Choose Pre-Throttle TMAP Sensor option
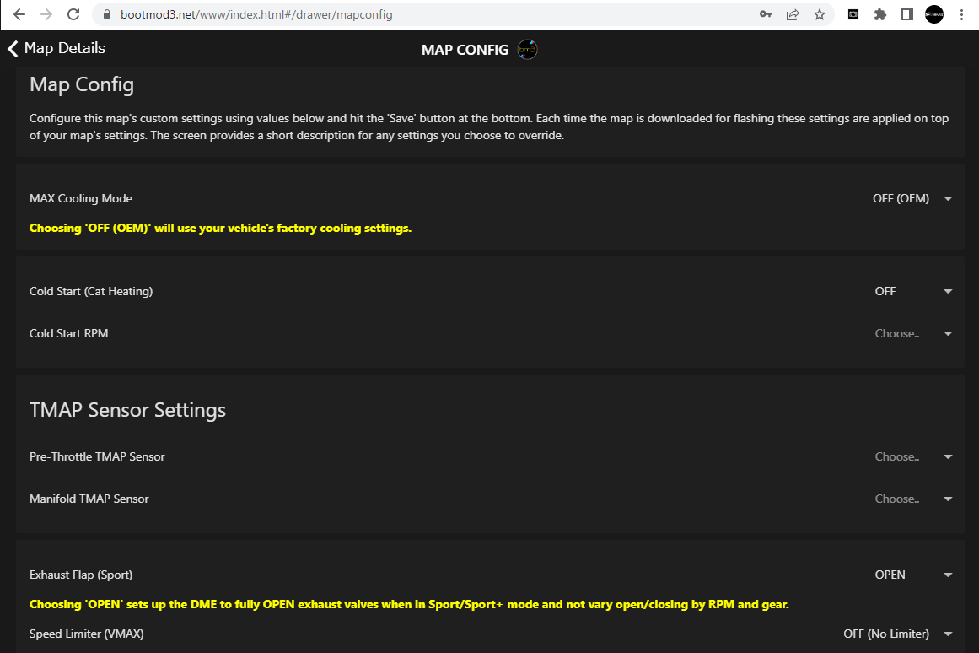The width and height of the screenshot is (979, 653). [912, 456]
